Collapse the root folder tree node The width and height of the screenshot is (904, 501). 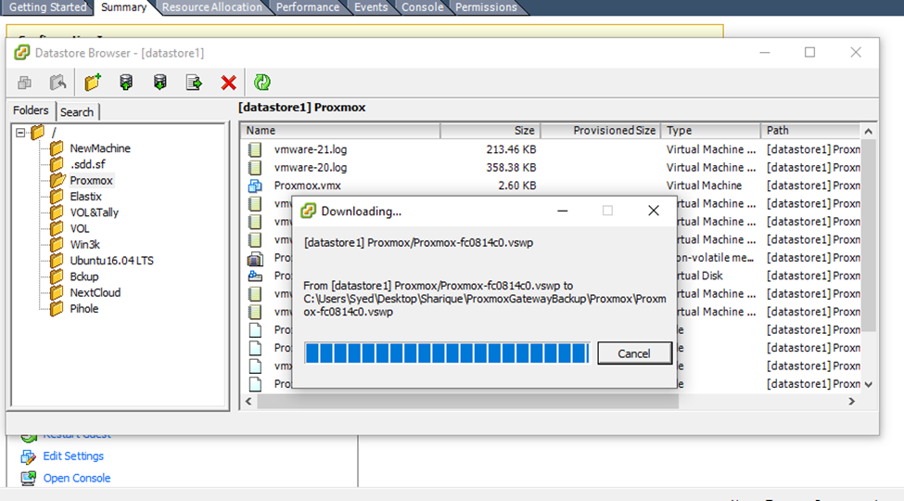20,133
